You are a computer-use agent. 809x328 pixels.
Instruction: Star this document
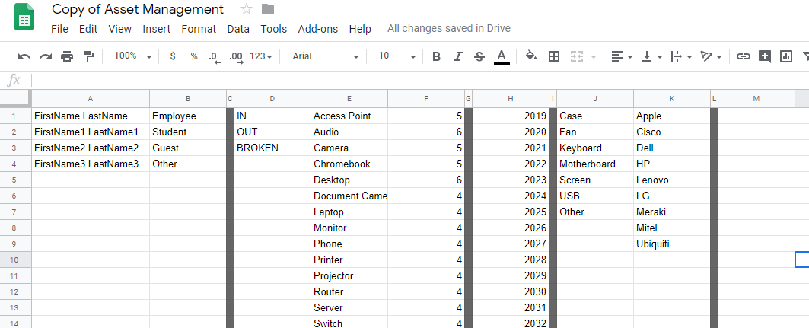coord(246,9)
